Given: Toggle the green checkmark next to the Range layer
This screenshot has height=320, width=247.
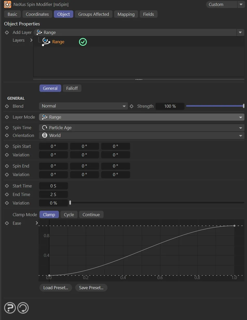Looking at the screenshot, I should tap(83, 42).
